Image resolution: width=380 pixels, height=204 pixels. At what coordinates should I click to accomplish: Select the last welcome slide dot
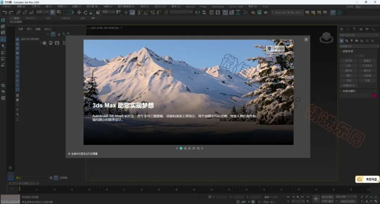[198, 148]
